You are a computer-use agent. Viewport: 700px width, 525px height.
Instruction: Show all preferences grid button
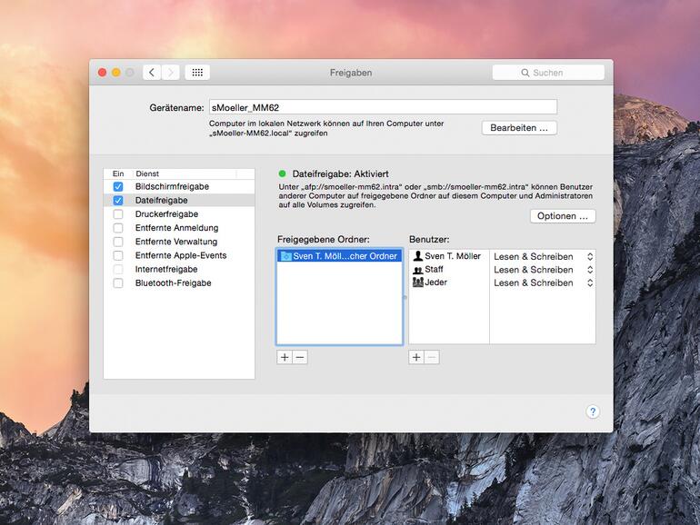point(197,73)
